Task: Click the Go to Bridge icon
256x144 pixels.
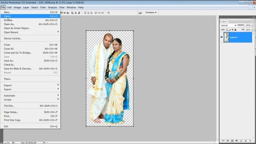Action: pos(140,12)
